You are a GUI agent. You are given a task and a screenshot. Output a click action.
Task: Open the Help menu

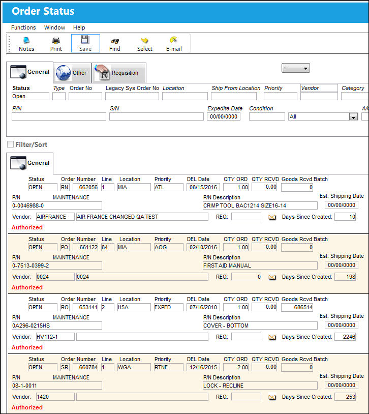(79, 27)
